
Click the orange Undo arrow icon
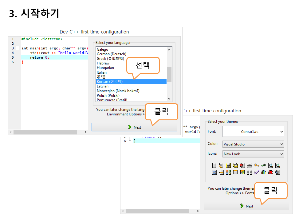coord(256,165)
